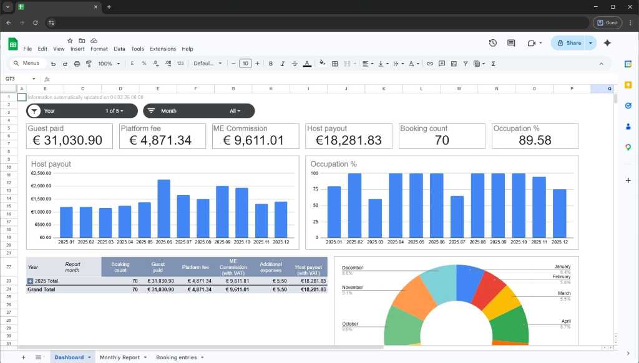
Task: Open the Share options arrow
Action: pos(590,43)
